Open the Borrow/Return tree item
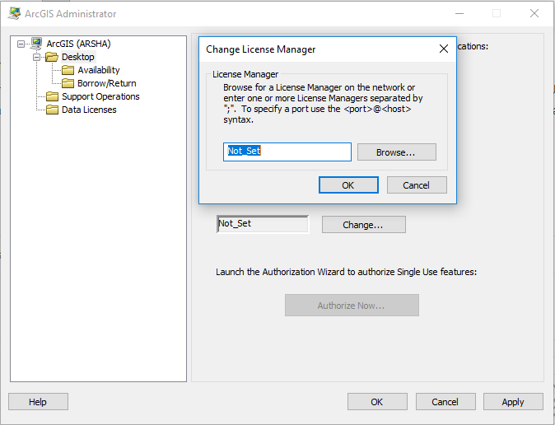Viewport: 555px width, 425px height. (107, 83)
